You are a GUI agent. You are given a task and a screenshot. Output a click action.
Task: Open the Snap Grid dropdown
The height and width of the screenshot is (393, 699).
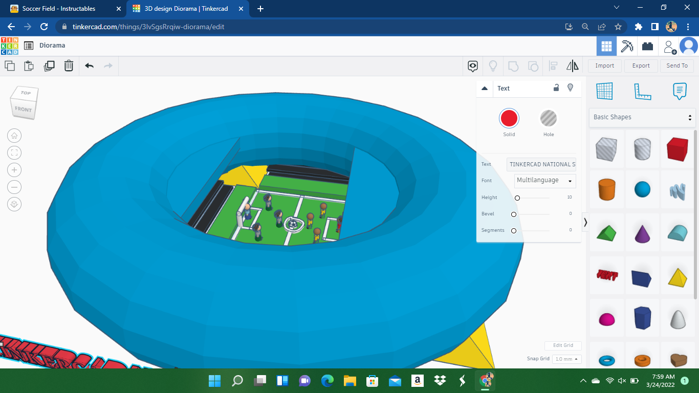[567, 359]
